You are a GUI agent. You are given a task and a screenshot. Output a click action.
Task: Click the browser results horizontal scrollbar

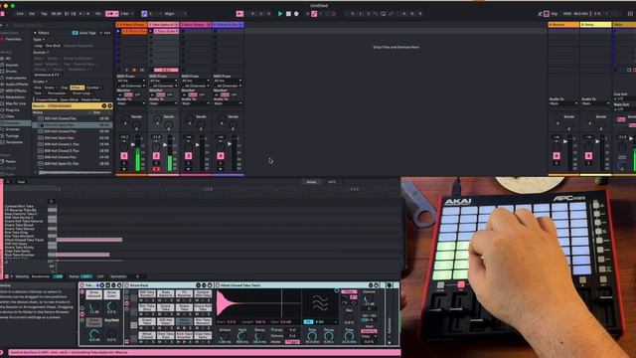click(76, 173)
